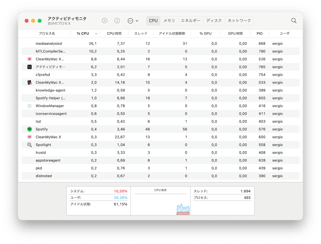The height and width of the screenshot is (244, 321).
Task: Click the 自分のプロセス subtitle
Action: point(59,24)
